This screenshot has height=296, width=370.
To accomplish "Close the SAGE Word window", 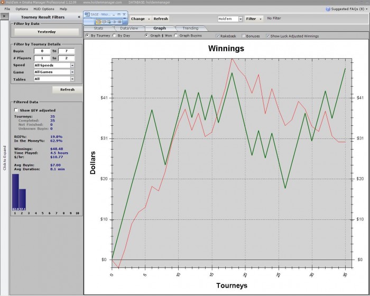I will pos(124,14).
